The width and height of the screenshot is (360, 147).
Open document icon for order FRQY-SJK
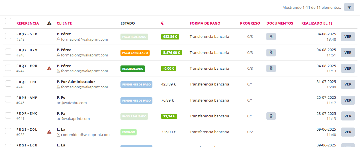point(271,37)
